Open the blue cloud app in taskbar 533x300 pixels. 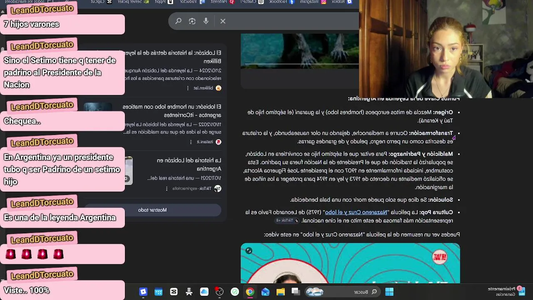204,292
